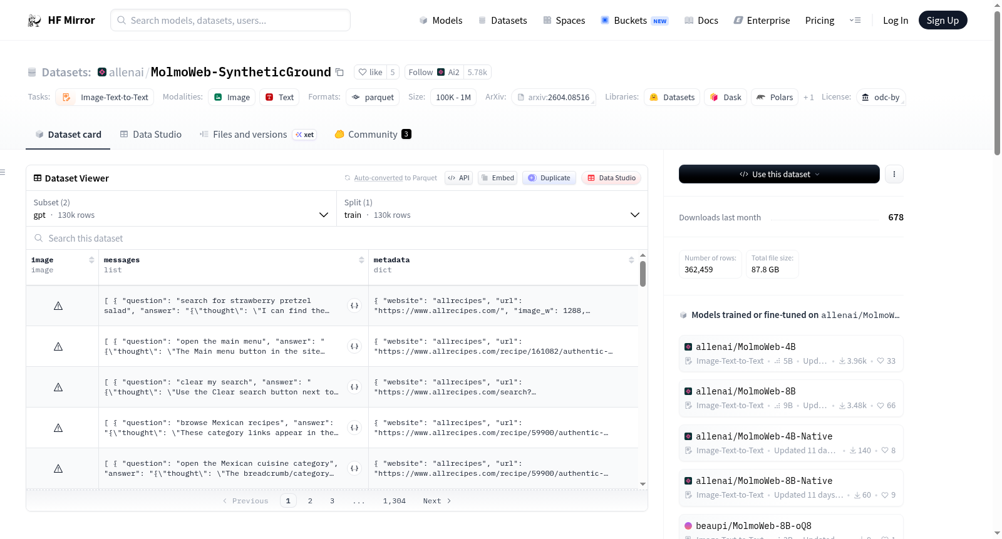1002x539 pixels.
Task: Select the Image-Text-to-Text task tag
Action: pyautogui.click(x=105, y=97)
